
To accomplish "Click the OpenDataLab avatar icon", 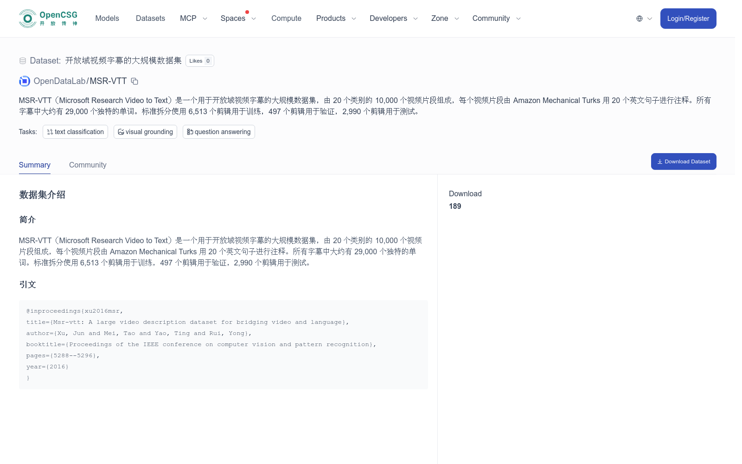I will pos(25,81).
